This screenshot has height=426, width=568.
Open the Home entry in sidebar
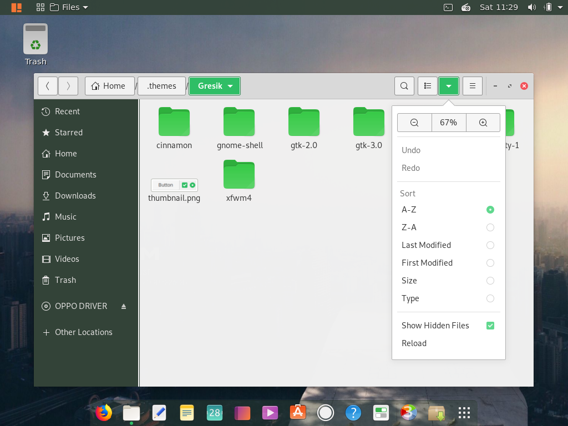(86, 154)
